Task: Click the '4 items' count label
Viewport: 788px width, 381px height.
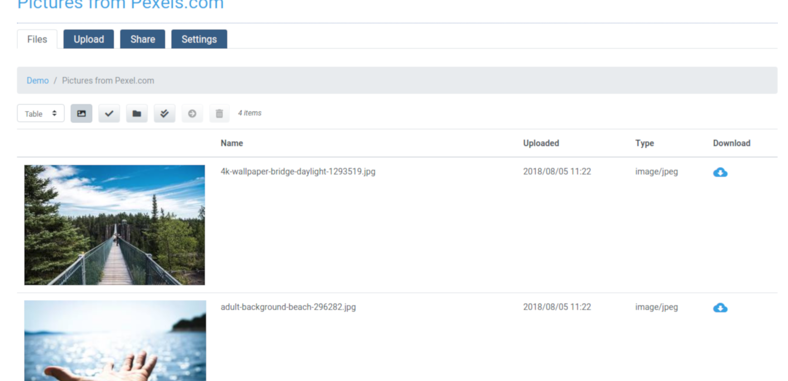Action: [x=250, y=113]
